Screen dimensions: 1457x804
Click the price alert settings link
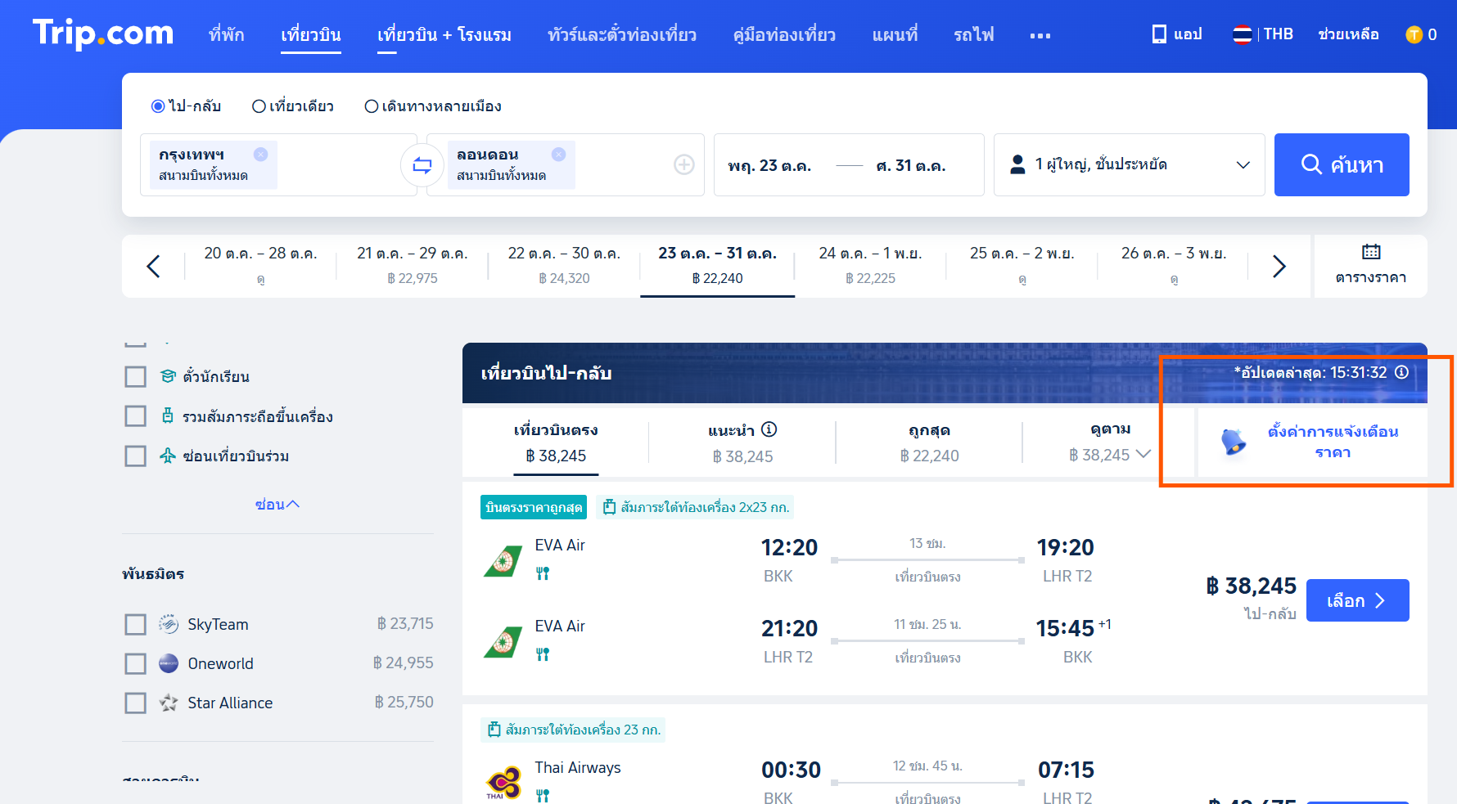1333,442
